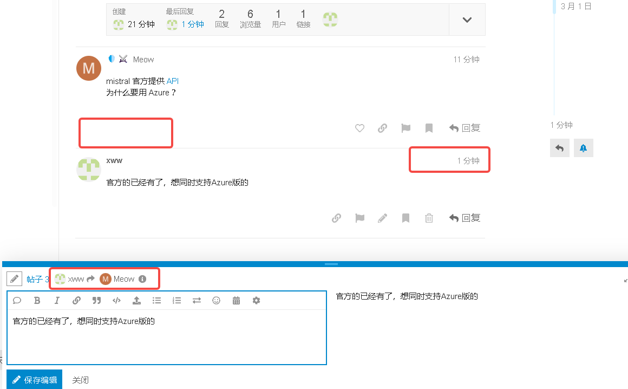Save edit with 保存编辑 button

[35, 379]
